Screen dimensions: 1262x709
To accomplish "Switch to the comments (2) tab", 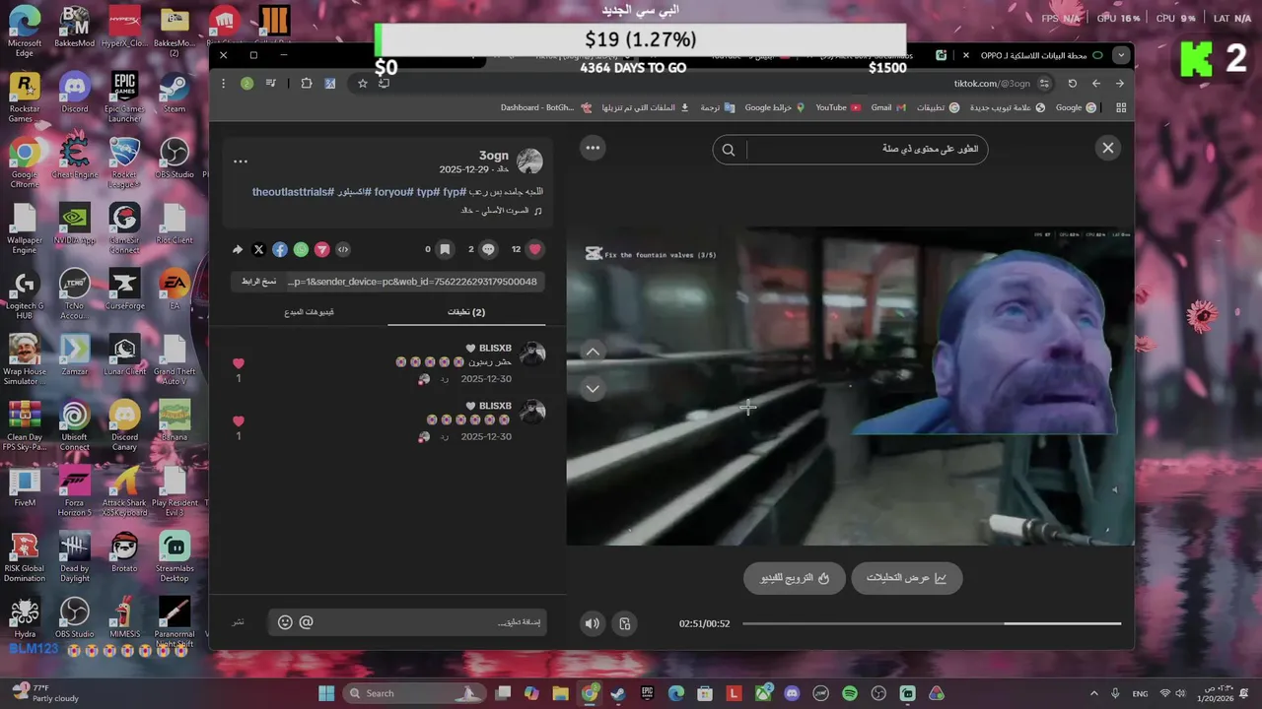I will coord(466,312).
